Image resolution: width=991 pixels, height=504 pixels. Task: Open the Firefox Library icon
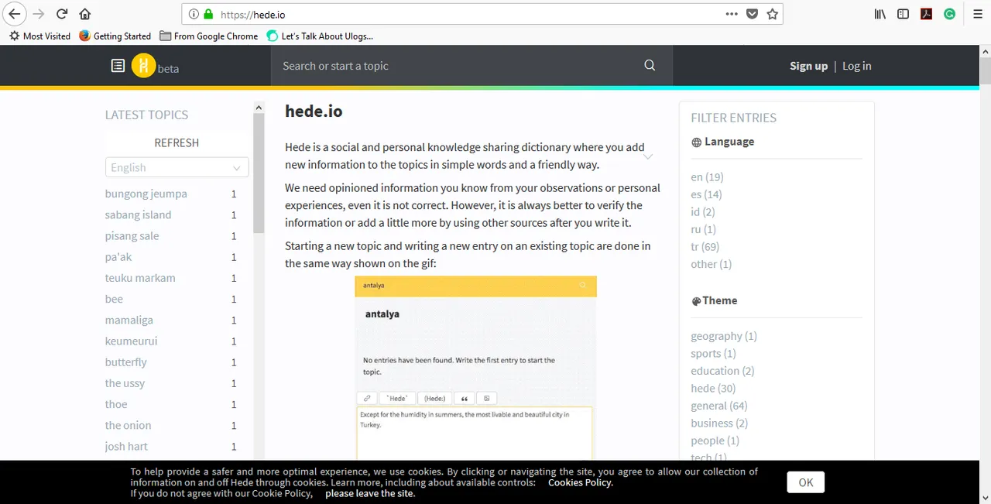(x=880, y=14)
